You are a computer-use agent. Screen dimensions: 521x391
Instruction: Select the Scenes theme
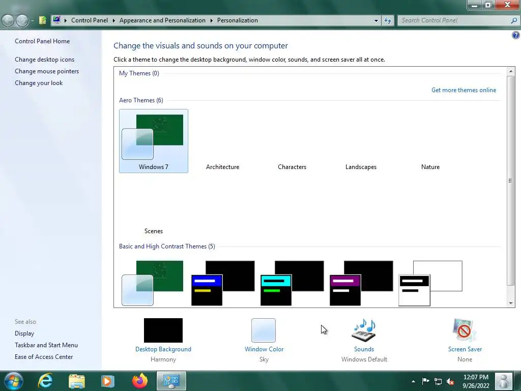154,231
